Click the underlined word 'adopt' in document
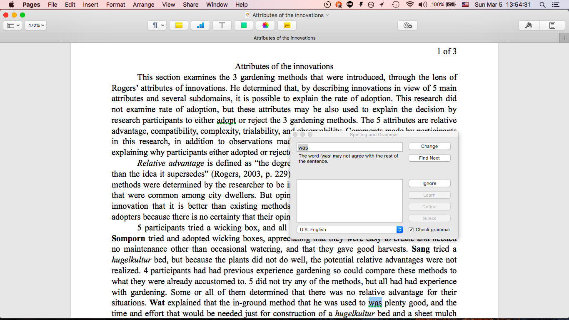Viewport: 569px width, 320px height. 226,120
